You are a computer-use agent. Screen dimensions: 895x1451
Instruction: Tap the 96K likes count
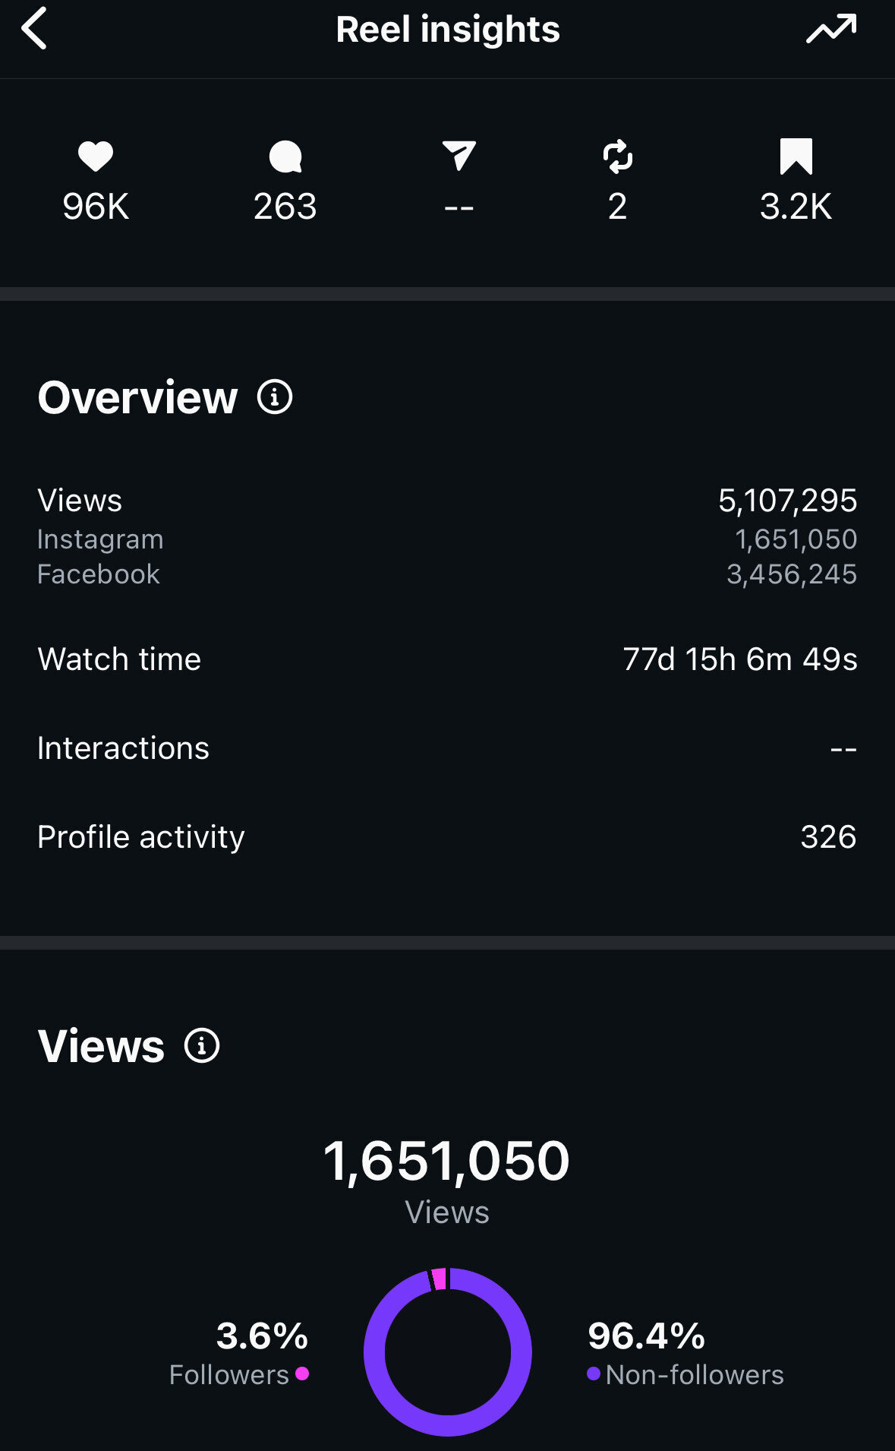pos(96,207)
